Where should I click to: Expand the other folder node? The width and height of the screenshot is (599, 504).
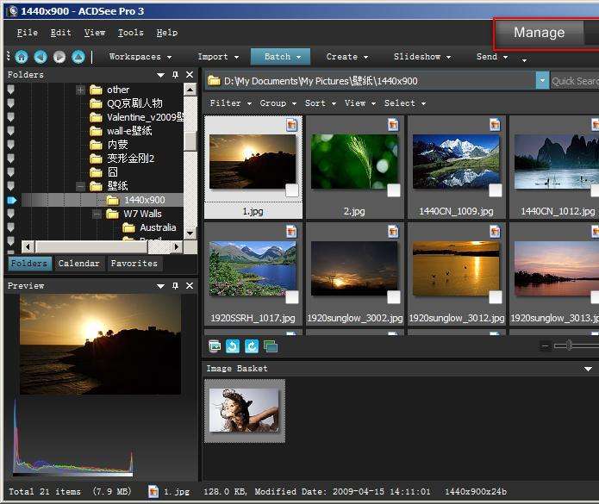(80, 90)
